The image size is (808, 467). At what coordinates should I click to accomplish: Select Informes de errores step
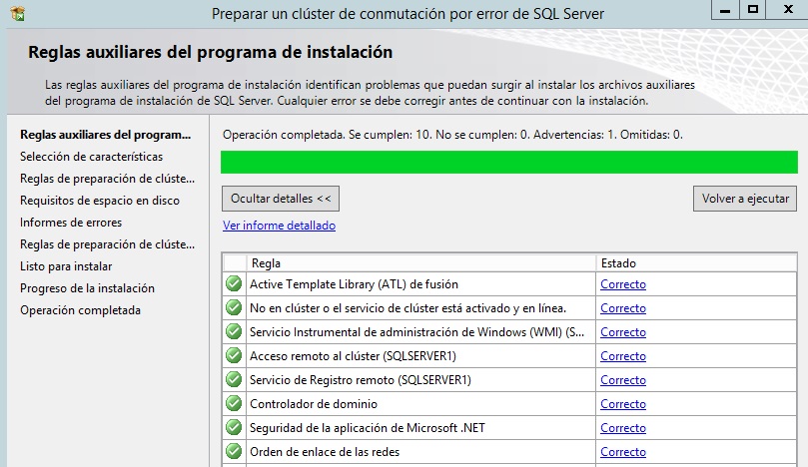pyautogui.click(x=71, y=223)
